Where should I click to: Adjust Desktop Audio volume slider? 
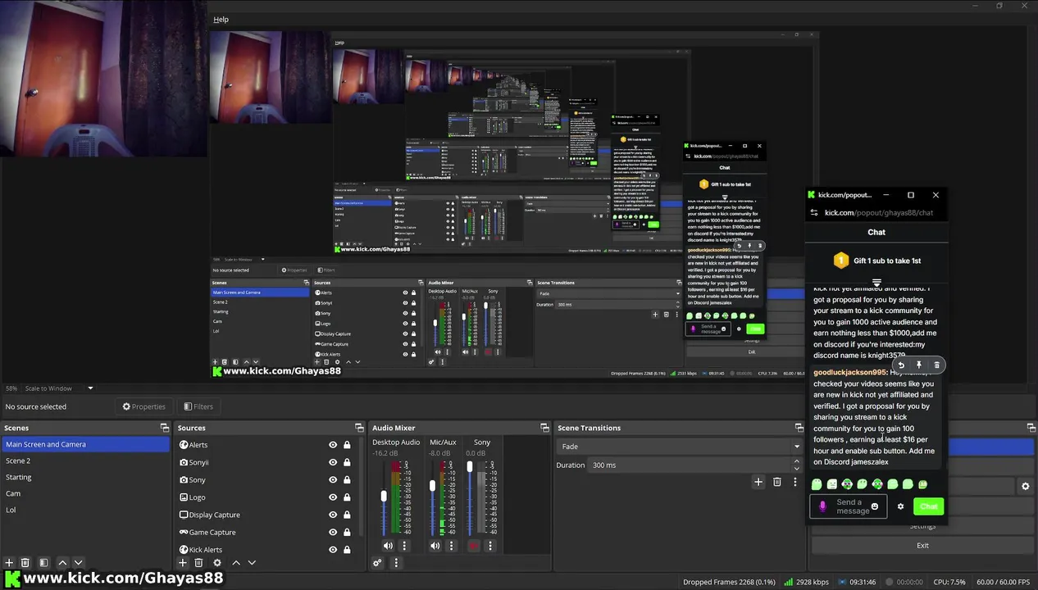pyautogui.click(x=384, y=497)
